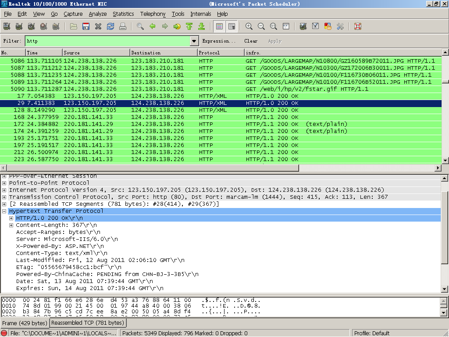Stop the running capture icon
449x337 pixels.
click(x=43, y=26)
